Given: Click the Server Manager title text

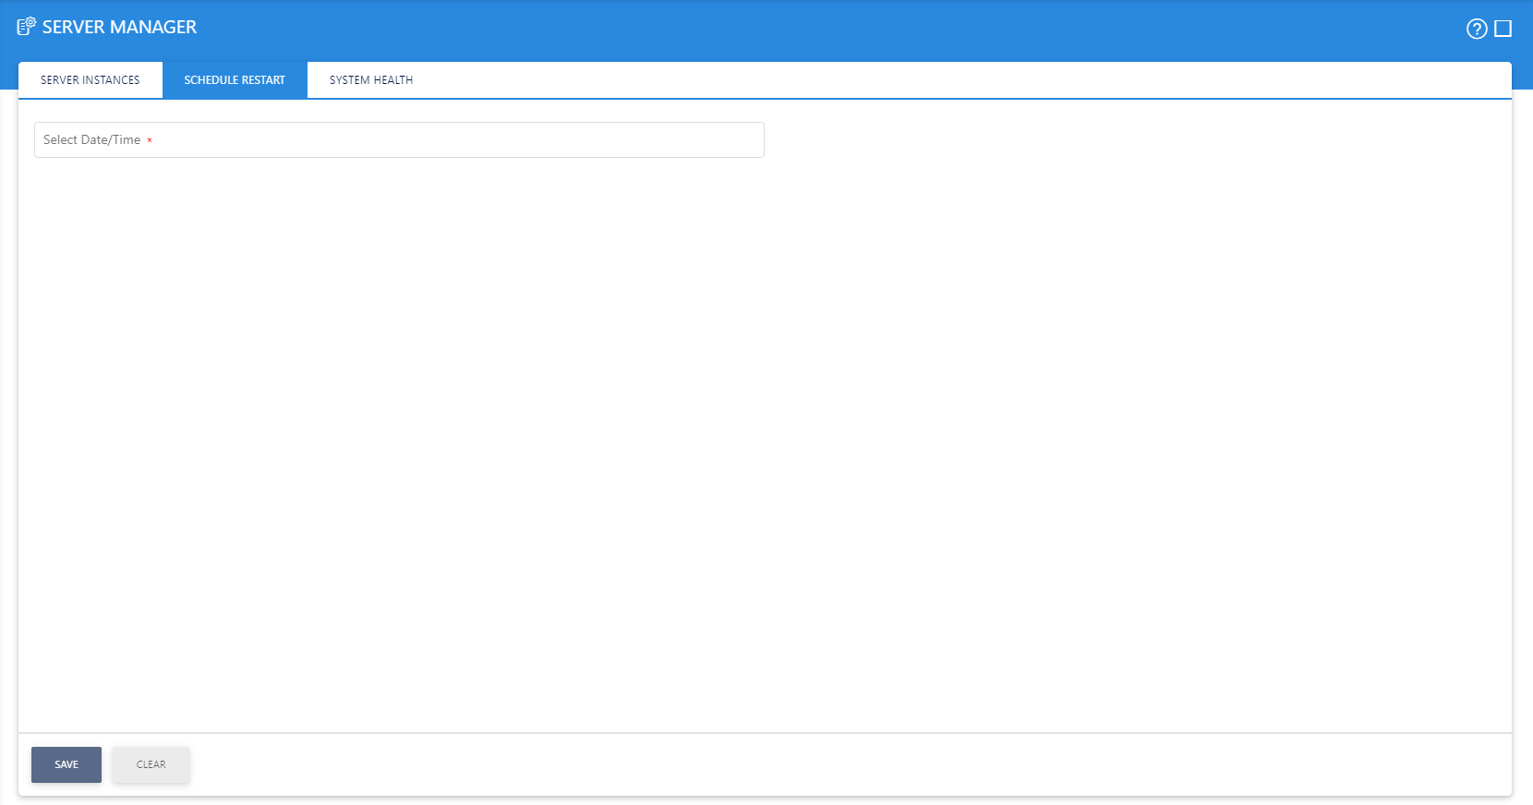Looking at the screenshot, I should [119, 27].
